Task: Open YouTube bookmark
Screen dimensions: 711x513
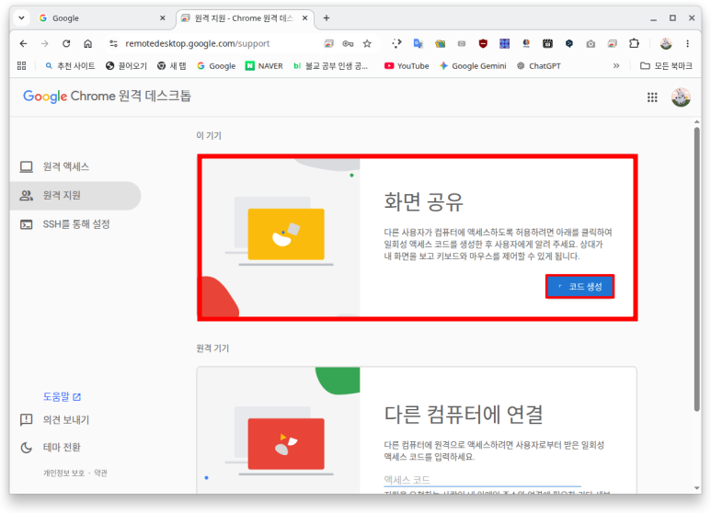Action: (x=407, y=65)
